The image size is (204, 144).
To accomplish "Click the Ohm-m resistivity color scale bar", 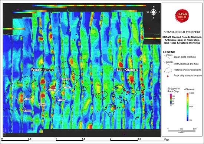I will click(187, 107).
